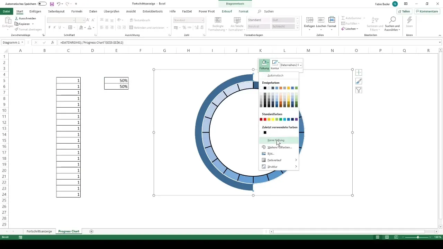This screenshot has width=443, height=249.
Task: Select cell E5 with 50%
Action: click(x=116, y=80)
